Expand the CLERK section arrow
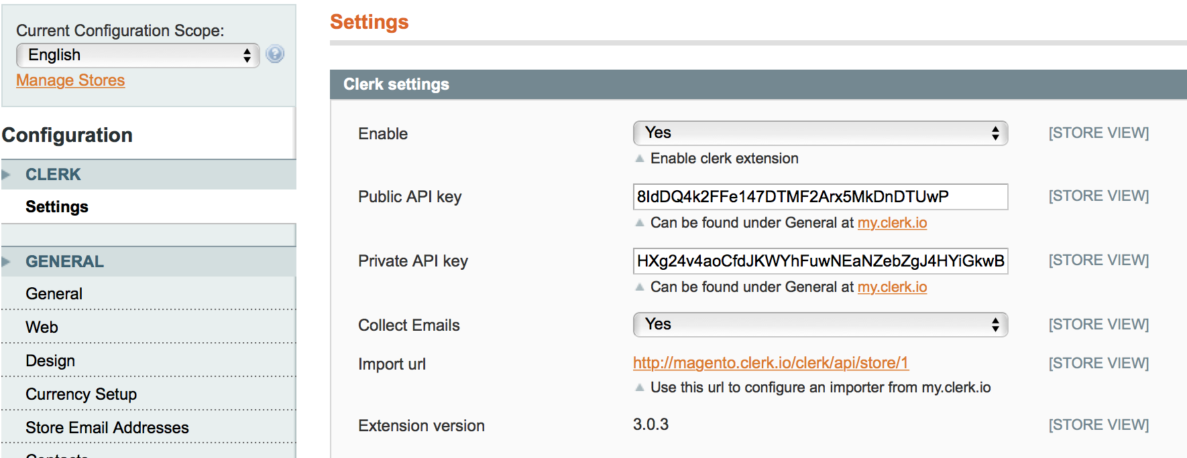Screen dimensions: 1187x458 click(7, 173)
